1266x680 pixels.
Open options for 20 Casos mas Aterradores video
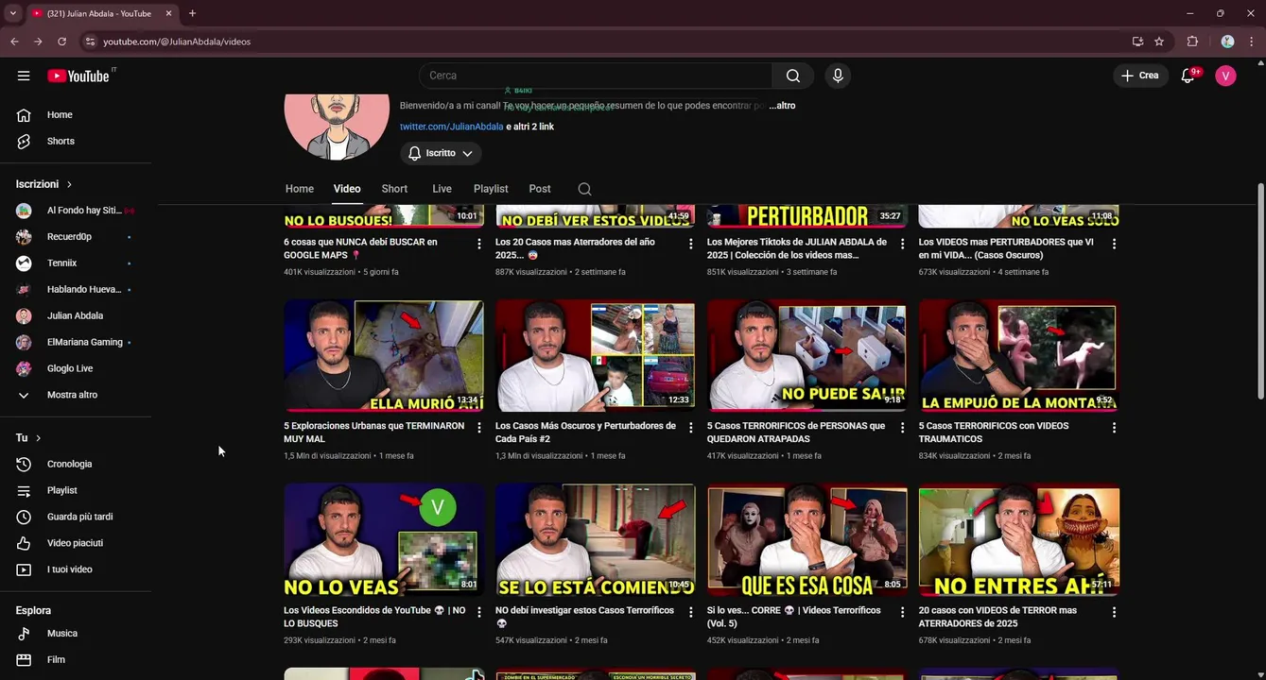[691, 244]
